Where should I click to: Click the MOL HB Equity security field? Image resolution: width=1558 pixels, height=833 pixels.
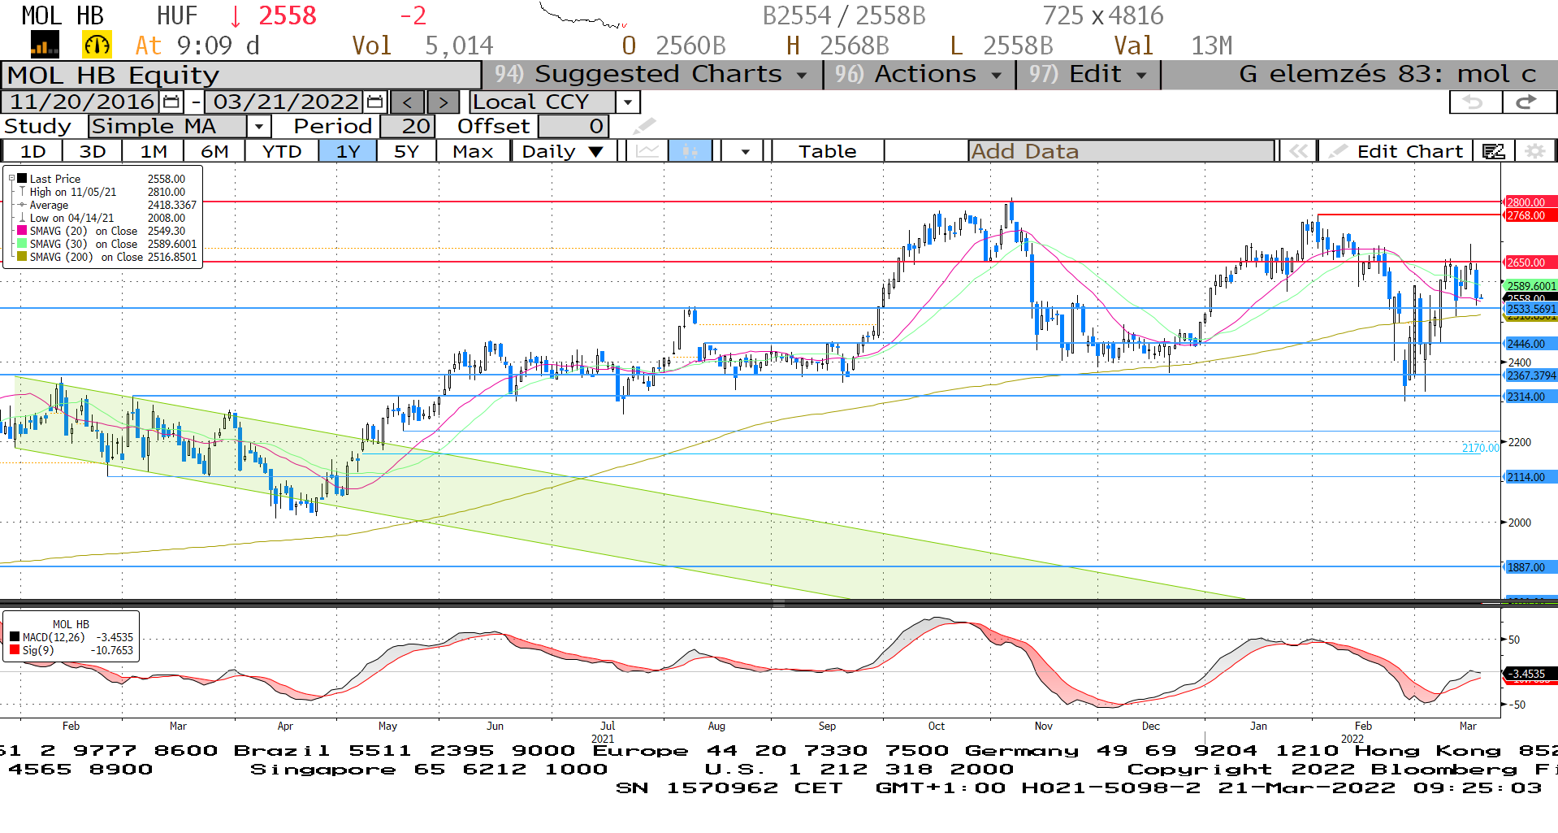(241, 76)
